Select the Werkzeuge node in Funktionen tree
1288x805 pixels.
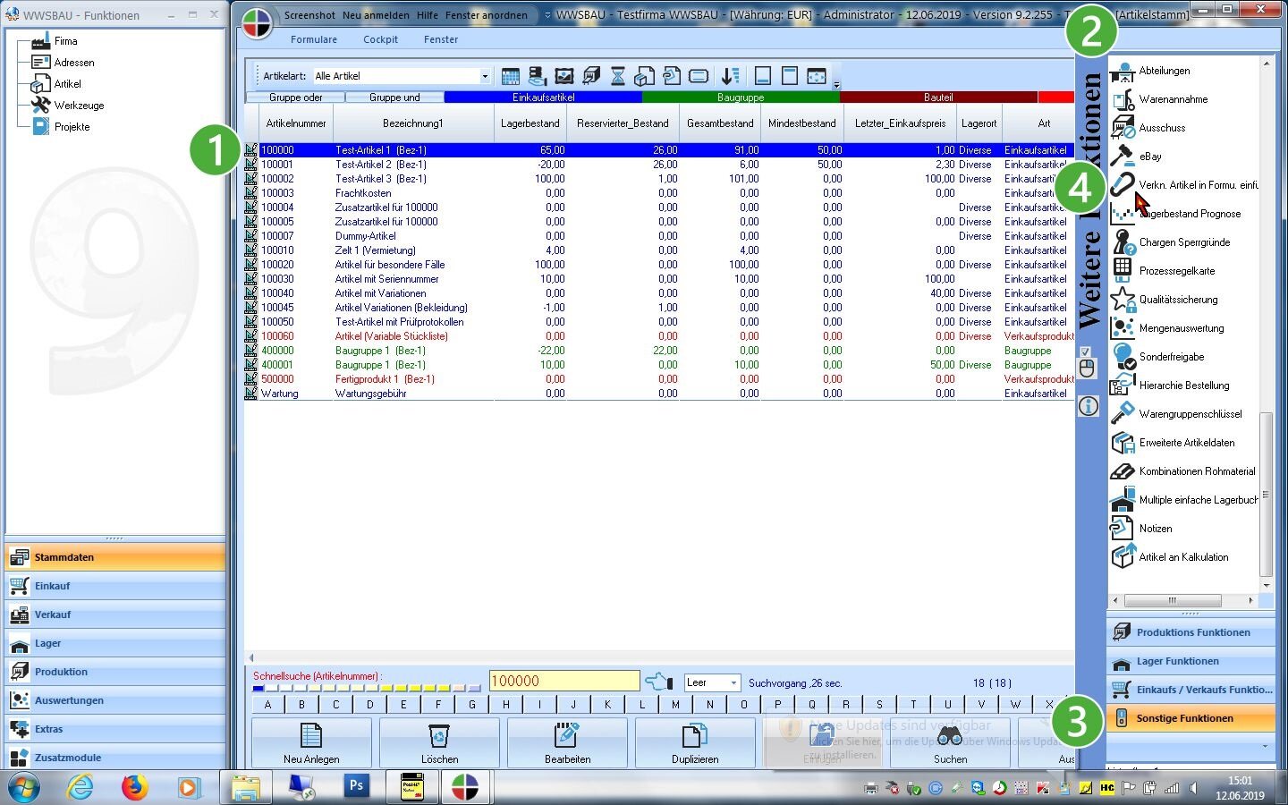79,106
